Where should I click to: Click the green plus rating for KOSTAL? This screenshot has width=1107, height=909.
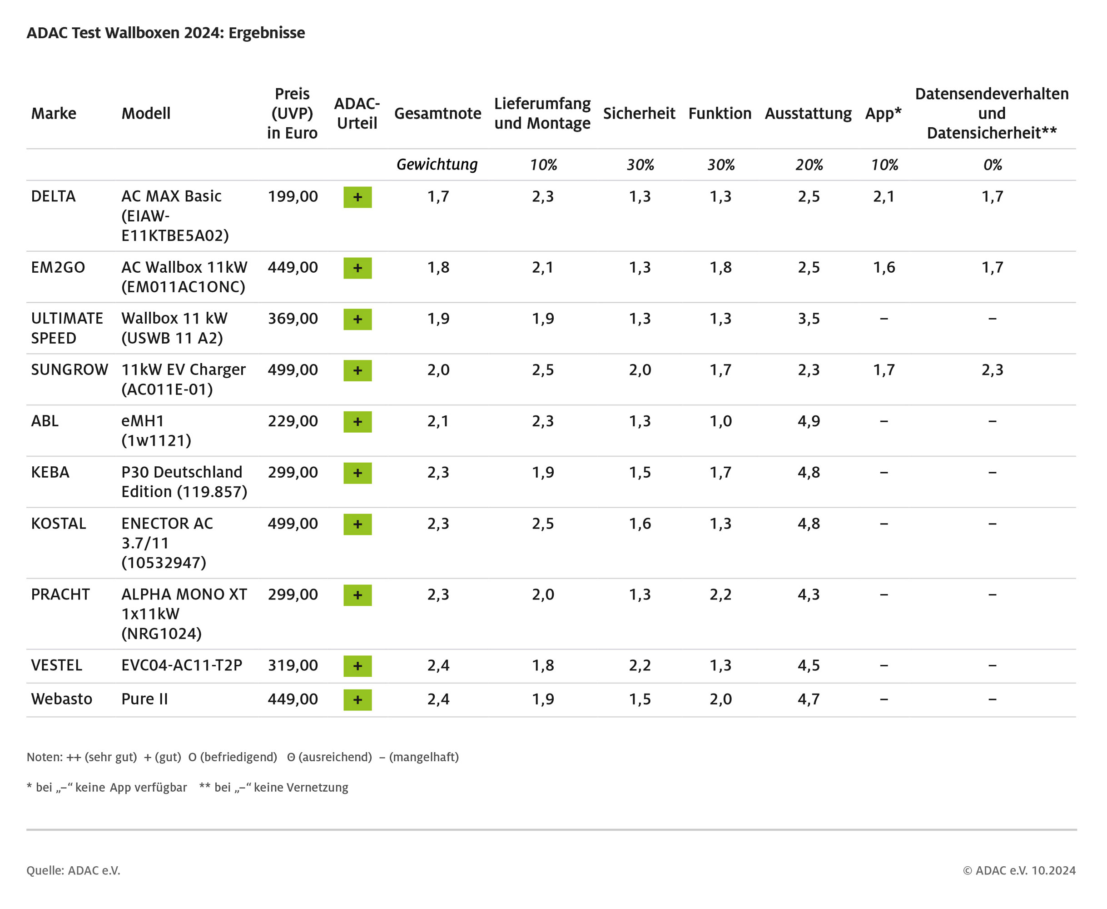pyautogui.click(x=357, y=524)
